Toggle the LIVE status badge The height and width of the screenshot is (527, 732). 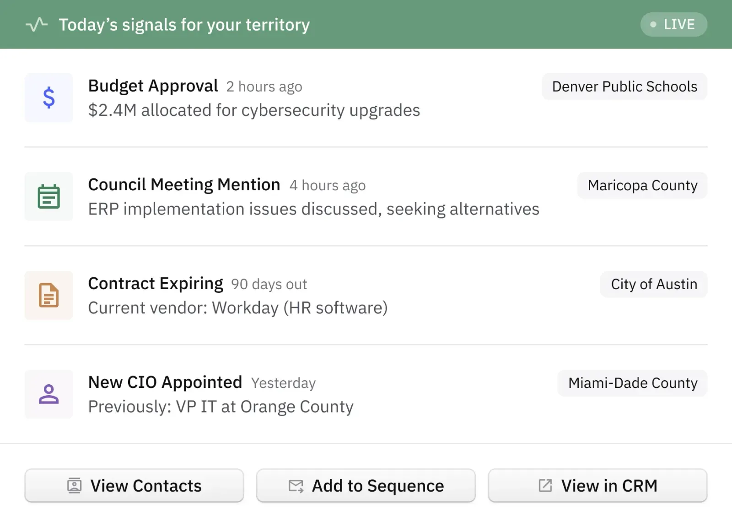(673, 24)
